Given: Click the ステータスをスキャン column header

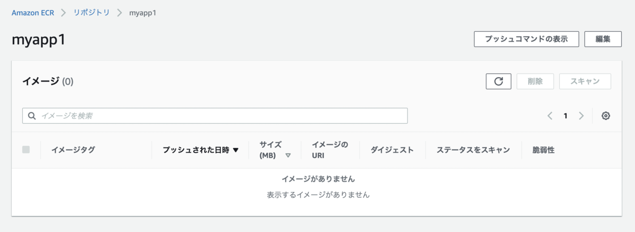Looking at the screenshot, I should click(473, 150).
